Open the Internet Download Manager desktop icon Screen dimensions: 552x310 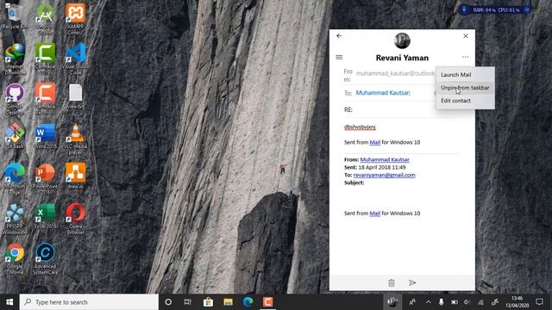click(x=15, y=59)
